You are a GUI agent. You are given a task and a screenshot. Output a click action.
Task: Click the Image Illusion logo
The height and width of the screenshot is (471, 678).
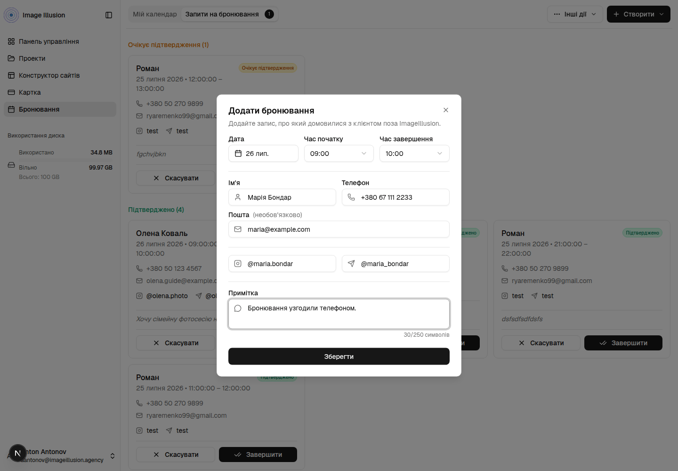11,15
